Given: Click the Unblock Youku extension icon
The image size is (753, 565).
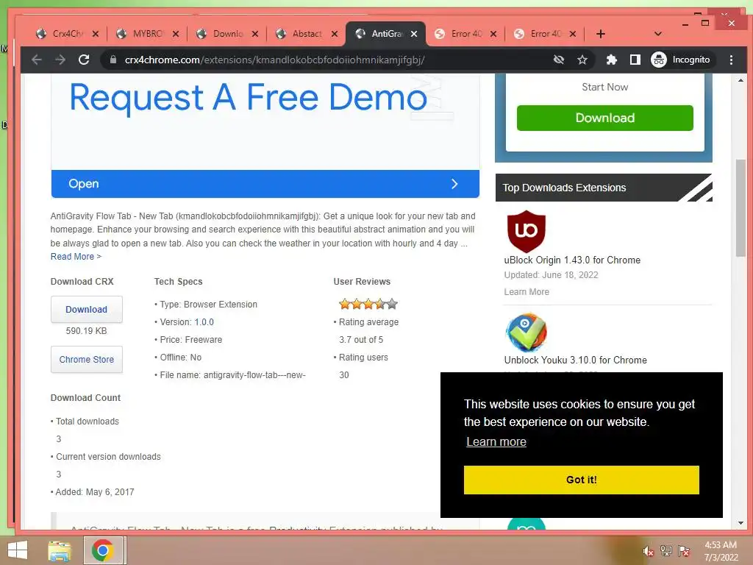Looking at the screenshot, I should coord(527,332).
